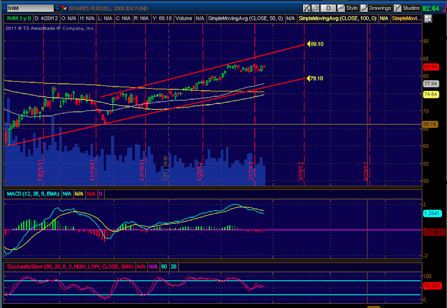The width and height of the screenshot is (447, 308).
Task: Open chart settings with the wrench icon
Action: [x=315, y=8]
